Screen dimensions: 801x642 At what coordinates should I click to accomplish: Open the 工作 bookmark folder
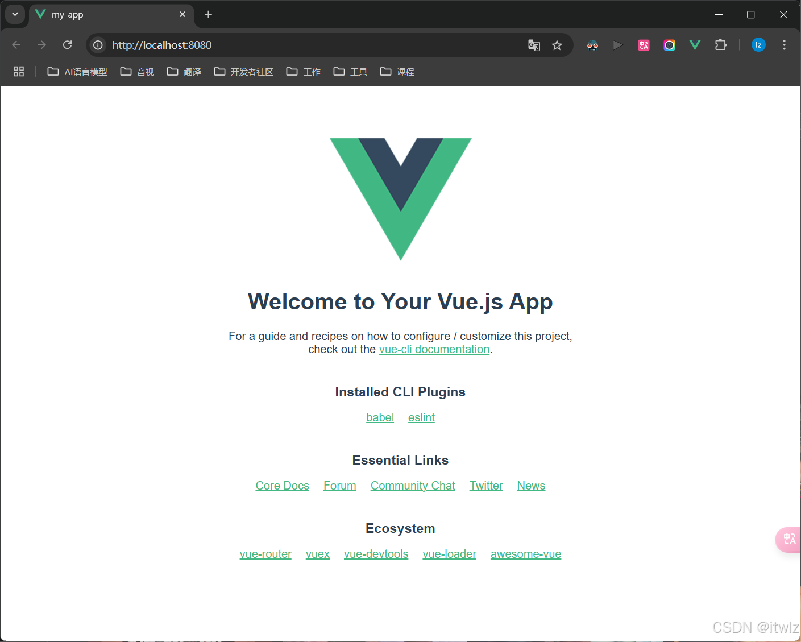pos(304,72)
